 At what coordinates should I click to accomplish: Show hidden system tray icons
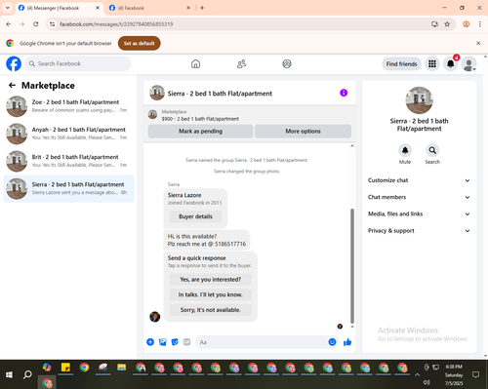pos(417,374)
